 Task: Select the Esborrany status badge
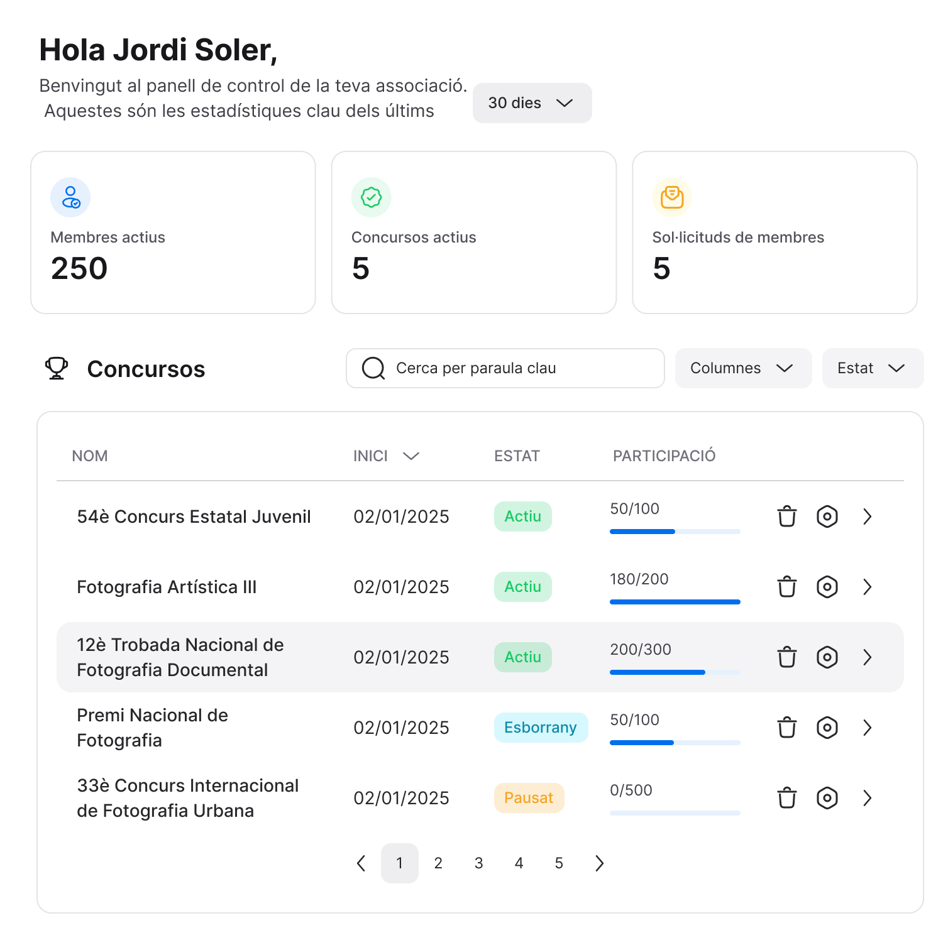click(541, 728)
